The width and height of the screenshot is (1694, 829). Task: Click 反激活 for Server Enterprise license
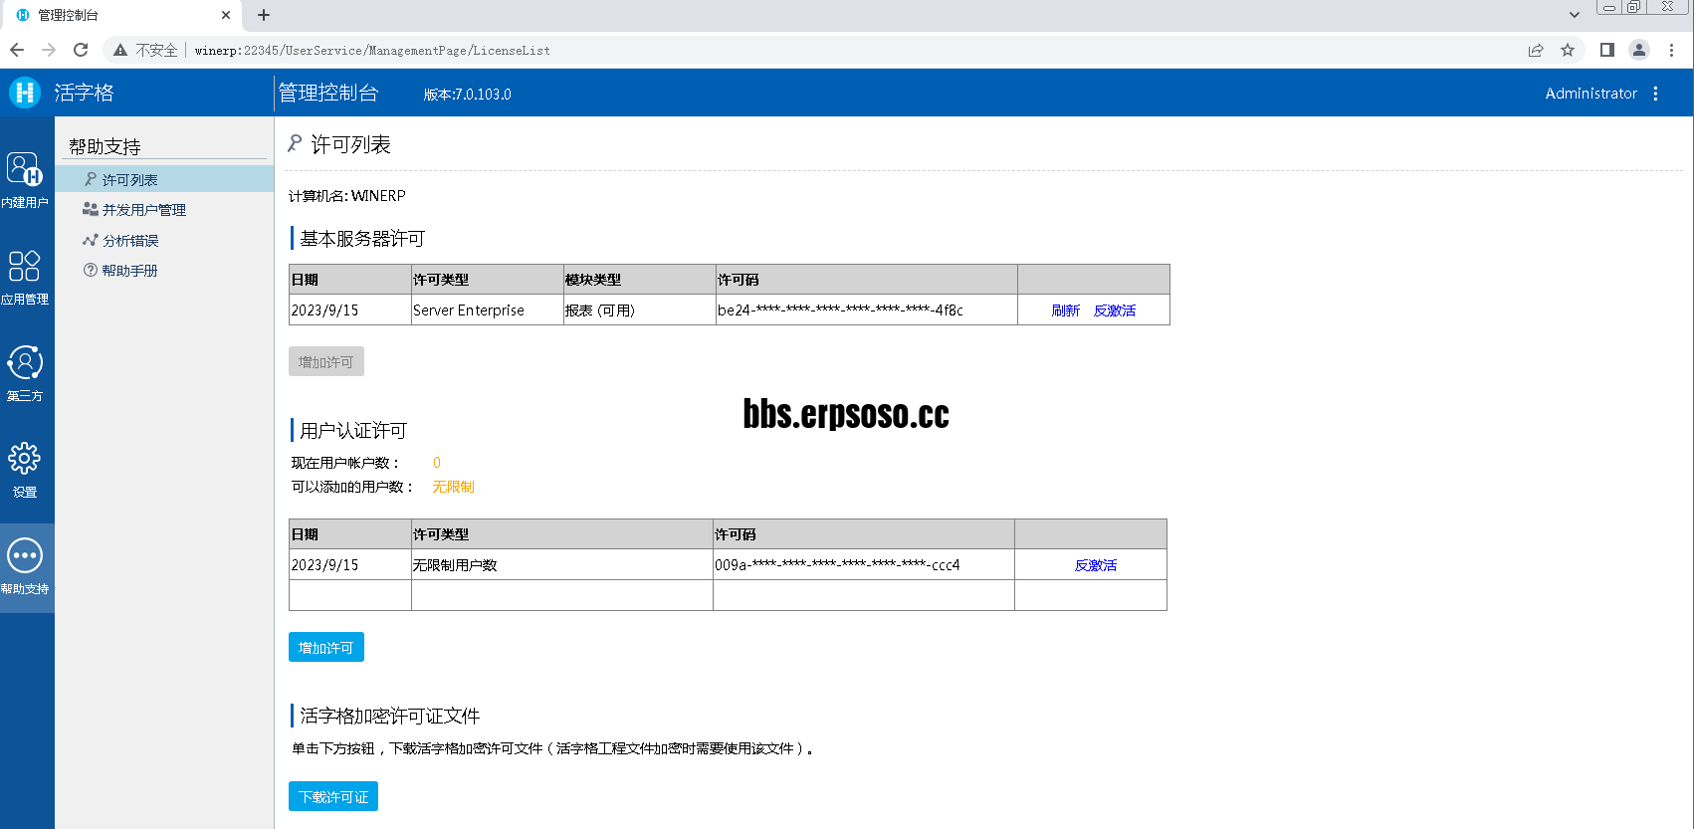(1115, 311)
